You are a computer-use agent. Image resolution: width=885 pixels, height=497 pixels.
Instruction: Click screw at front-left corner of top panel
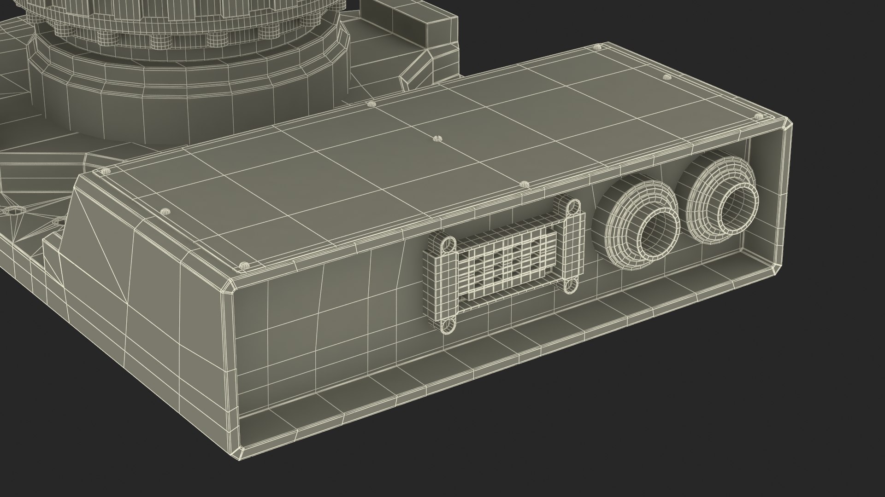point(244,265)
